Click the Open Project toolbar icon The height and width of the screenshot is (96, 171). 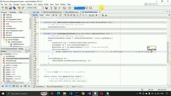(10, 8)
